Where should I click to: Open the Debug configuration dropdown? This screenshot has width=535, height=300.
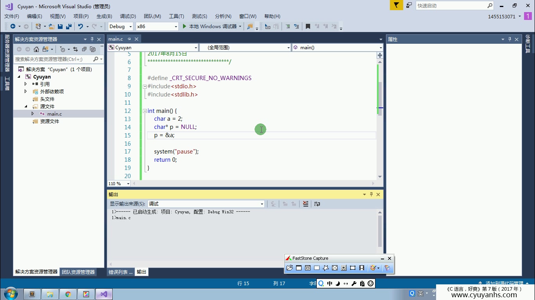point(120,26)
